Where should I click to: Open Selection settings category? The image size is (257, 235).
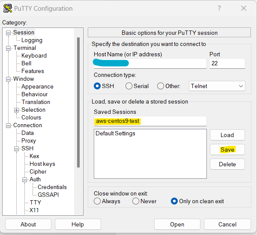pyautogui.click(x=33, y=110)
